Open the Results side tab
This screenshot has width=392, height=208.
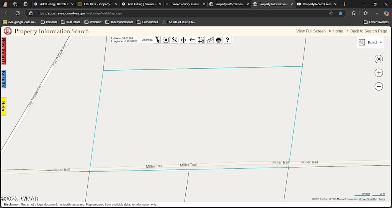3,79
